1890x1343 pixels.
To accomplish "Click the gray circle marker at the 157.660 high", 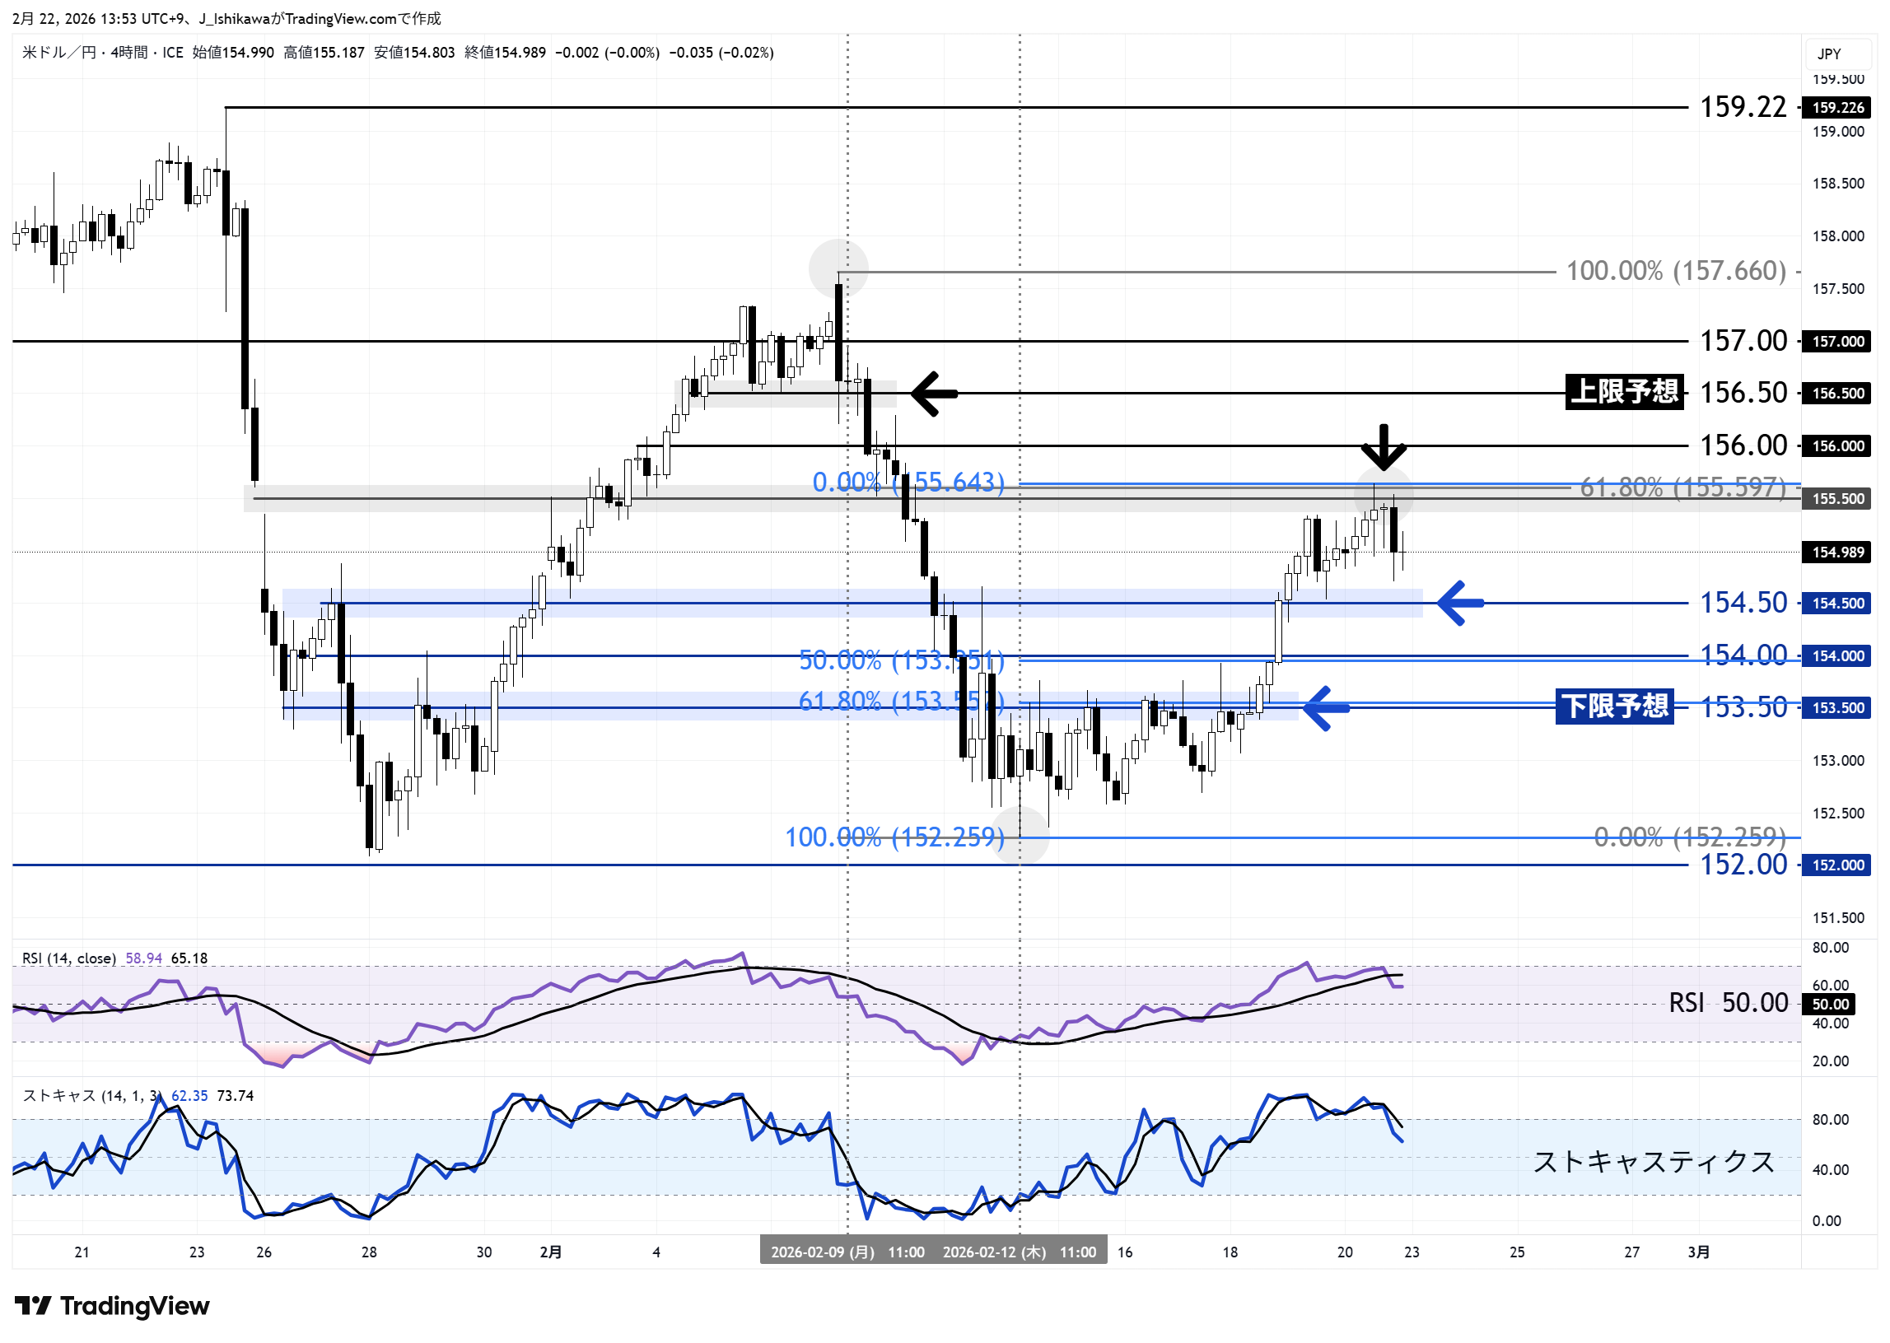I will click(x=838, y=269).
